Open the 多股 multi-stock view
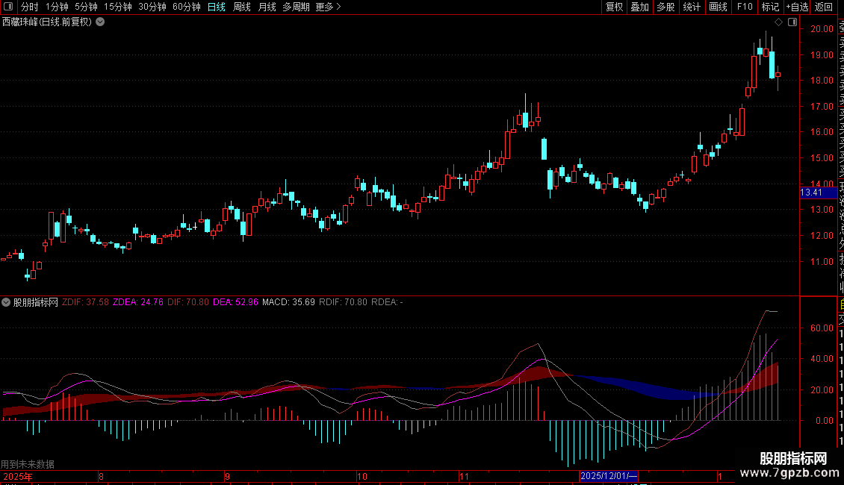Screen dimensions: 844x485 coord(665,7)
